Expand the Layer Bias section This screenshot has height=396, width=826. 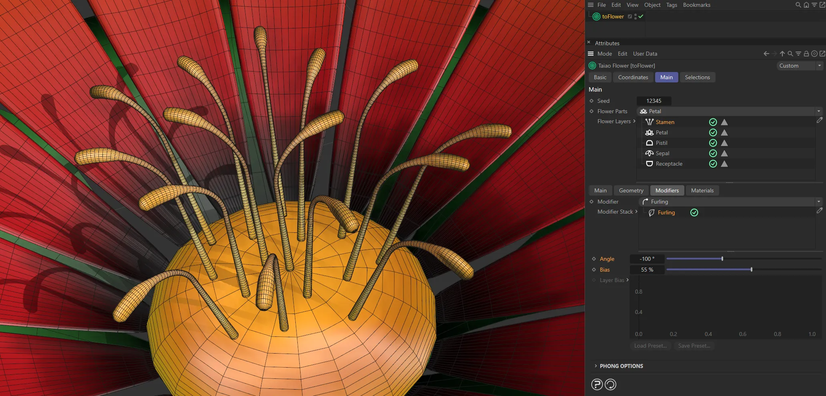click(x=628, y=280)
